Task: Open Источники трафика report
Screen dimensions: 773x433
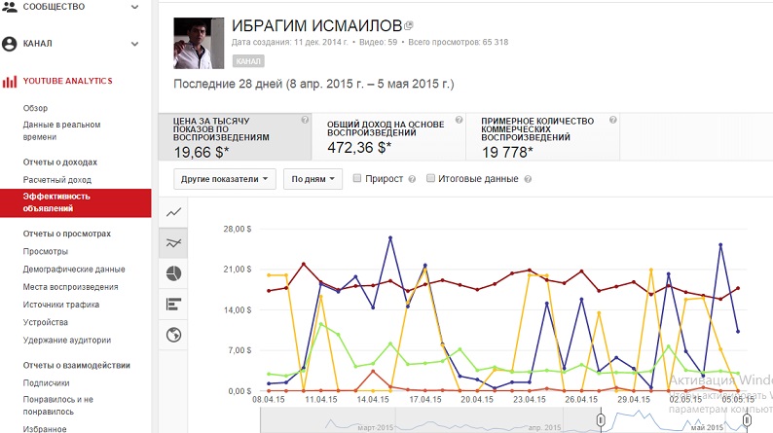Action: 61,305
